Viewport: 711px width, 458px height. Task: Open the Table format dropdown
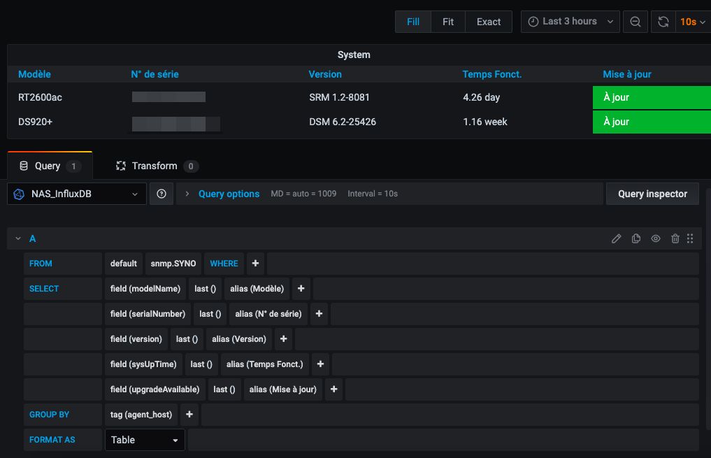tap(145, 440)
